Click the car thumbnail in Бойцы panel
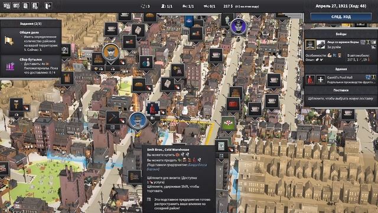The width and height of the screenshot is (378, 213). pyautogui.click(x=321, y=44)
